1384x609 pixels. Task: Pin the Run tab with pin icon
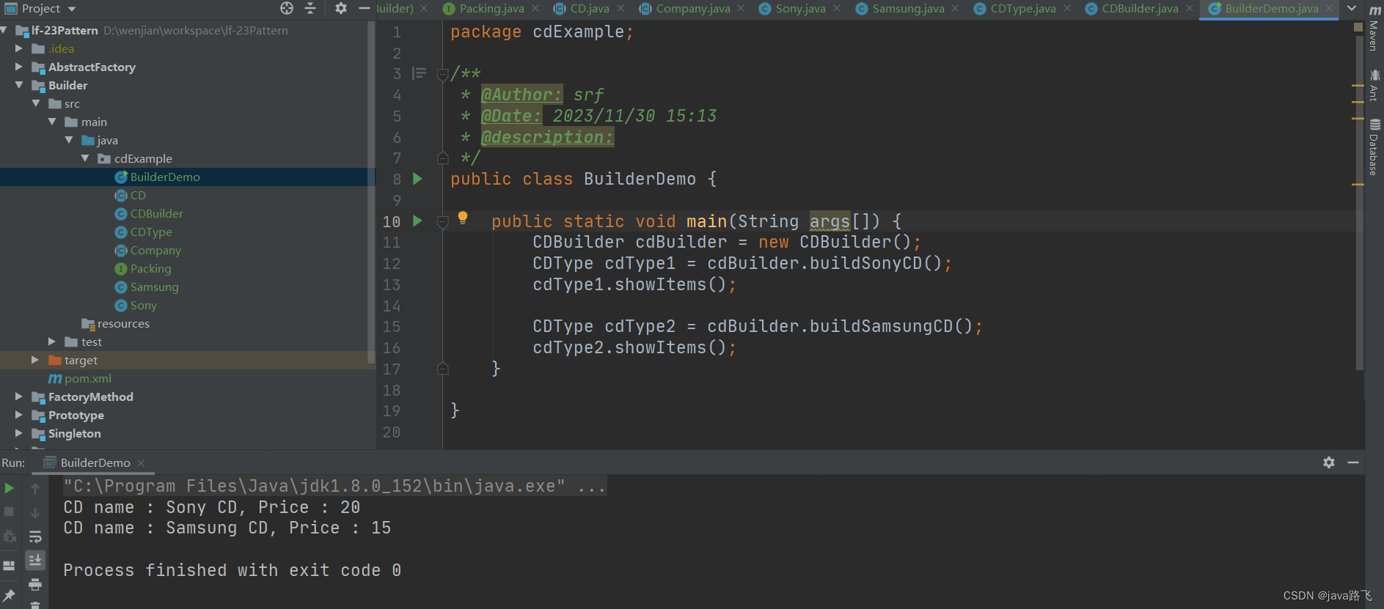tap(9, 595)
